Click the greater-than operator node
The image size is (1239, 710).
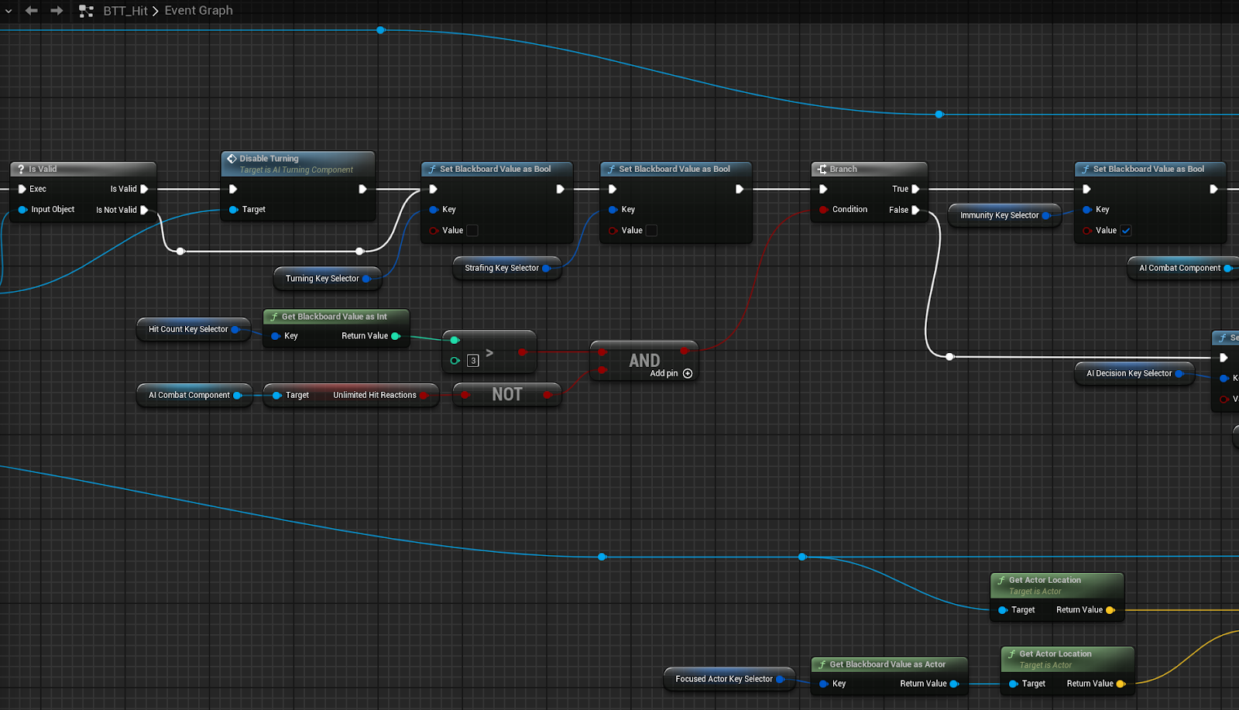coord(489,352)
